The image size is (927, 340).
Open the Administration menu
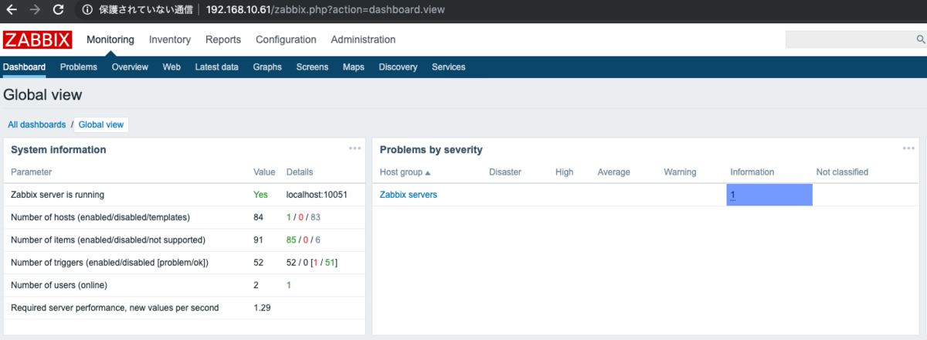[x=363, y=39]
